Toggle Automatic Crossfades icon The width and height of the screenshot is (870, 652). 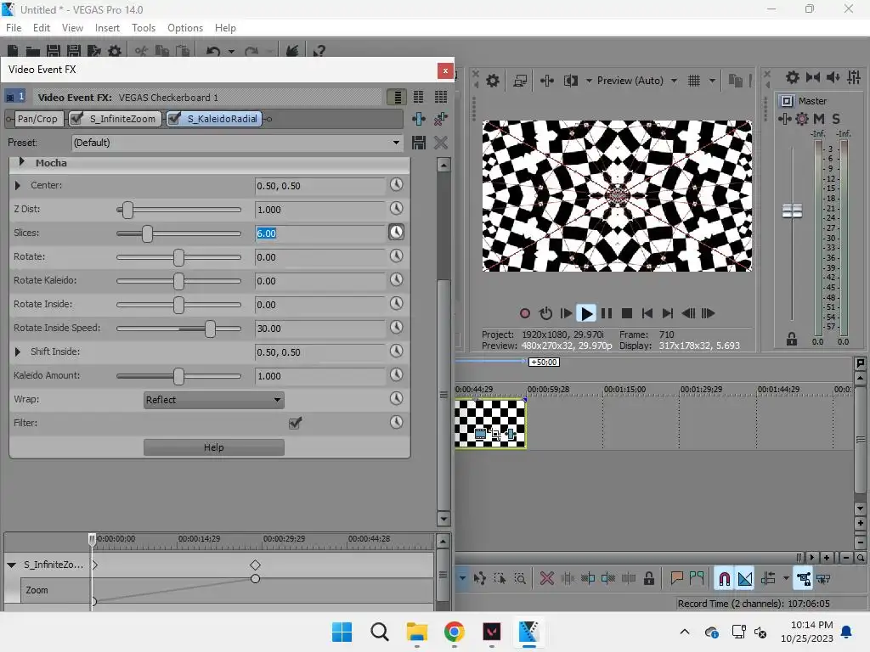(745, 579)
